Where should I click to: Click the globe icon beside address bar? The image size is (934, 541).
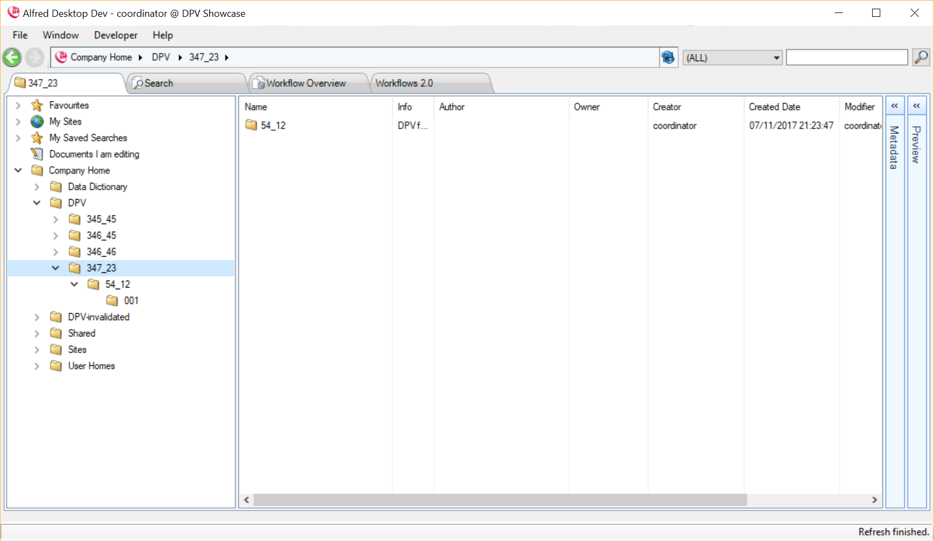click(x=668, y=57)
